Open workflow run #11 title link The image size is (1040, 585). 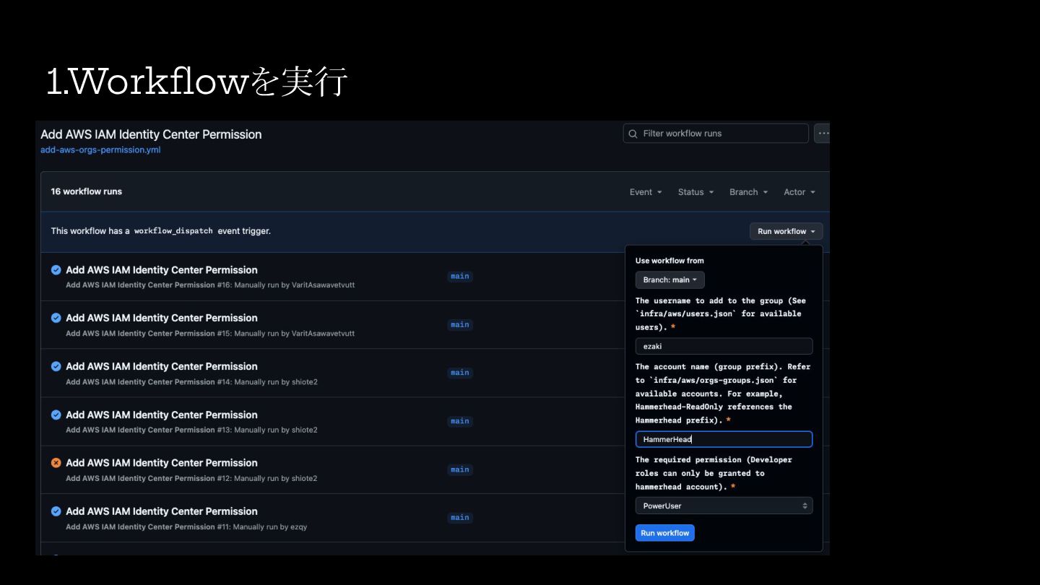point(162,511)
